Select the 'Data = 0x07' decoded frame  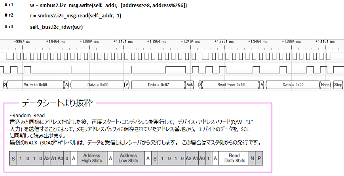click(158, 85)
